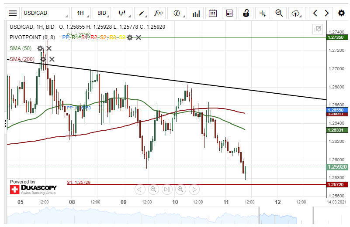Image resolution: width=350 pixels, height=227 pixels.
Task: Click the detach chart popup icon
Action: point(317,29)
